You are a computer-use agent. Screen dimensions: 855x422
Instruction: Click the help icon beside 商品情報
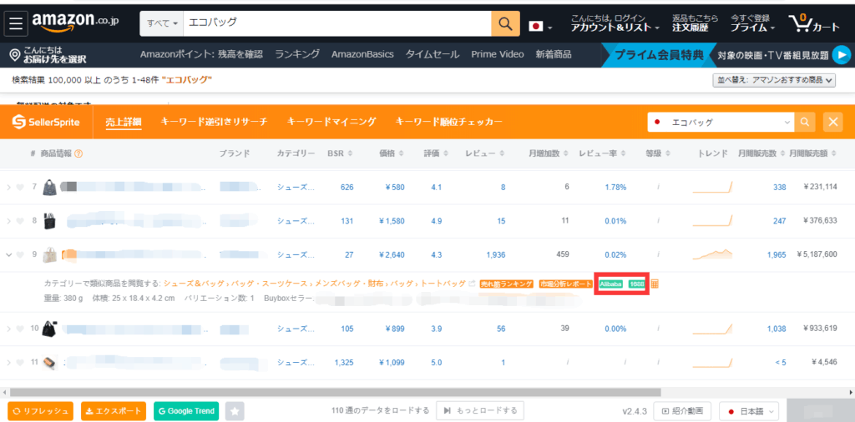pos(78,153)
